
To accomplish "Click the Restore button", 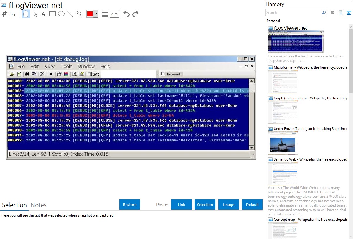I will tap(130, 205).
